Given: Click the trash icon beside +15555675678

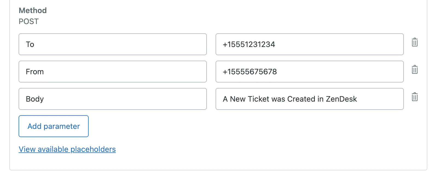Looking at the screenshot, I should tap(415, 70).
